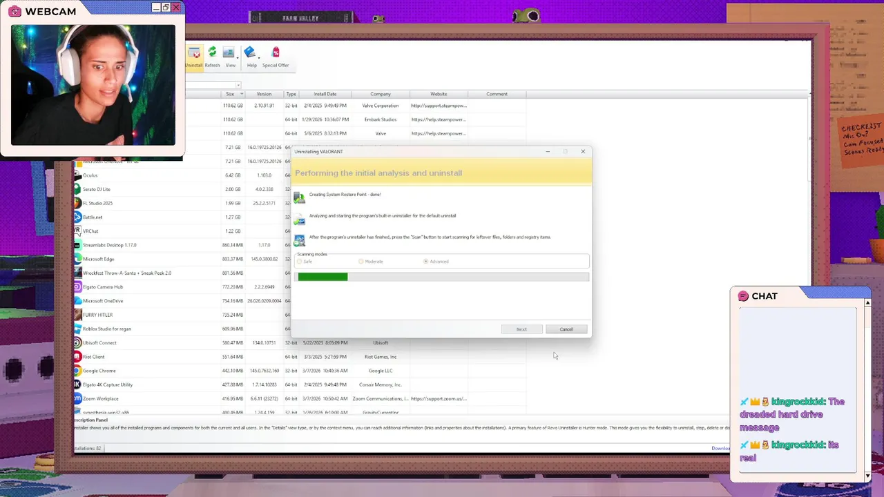Click the Installations: 82 status text
The image size is (884, 497).
87,449
